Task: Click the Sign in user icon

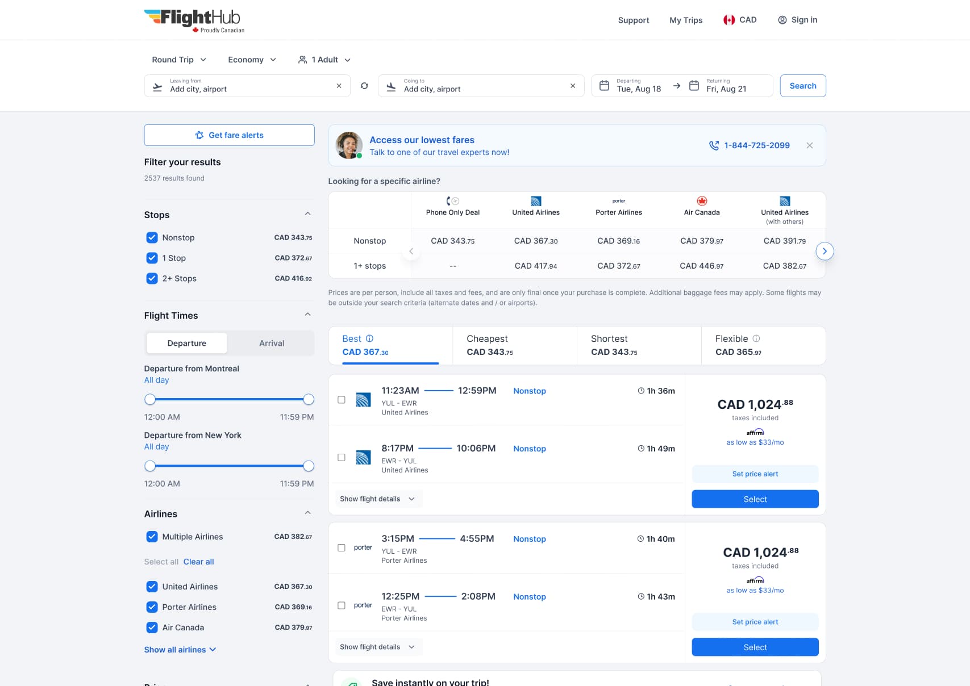Action: click(782, 20)
